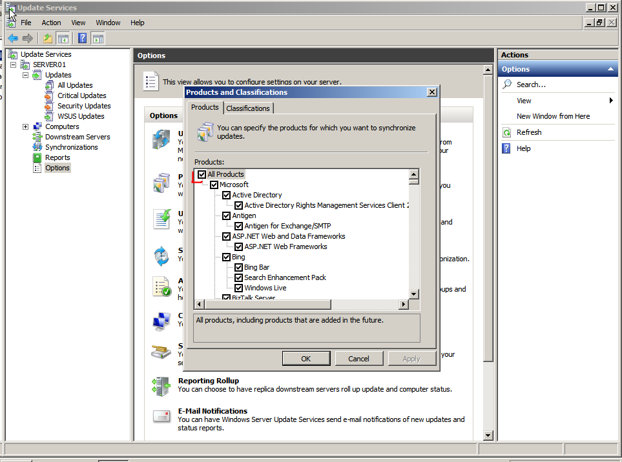Open the Help menu in menu bar

pos(137,23)
